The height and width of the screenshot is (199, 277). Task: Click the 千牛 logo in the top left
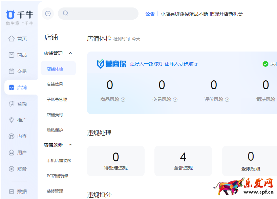[18, 14]
